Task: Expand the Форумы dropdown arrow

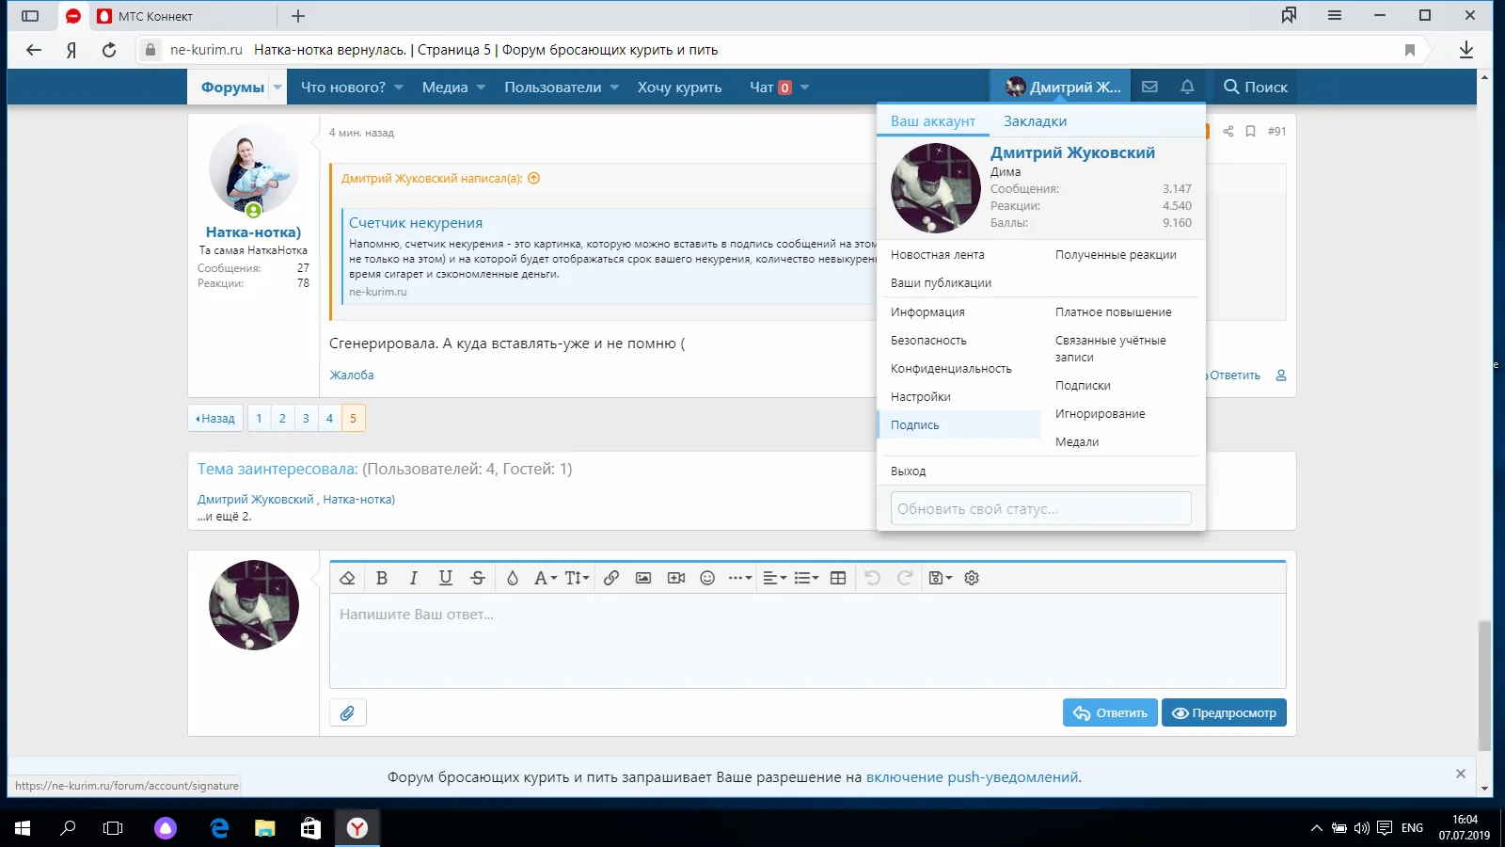Action: (277, 88)
